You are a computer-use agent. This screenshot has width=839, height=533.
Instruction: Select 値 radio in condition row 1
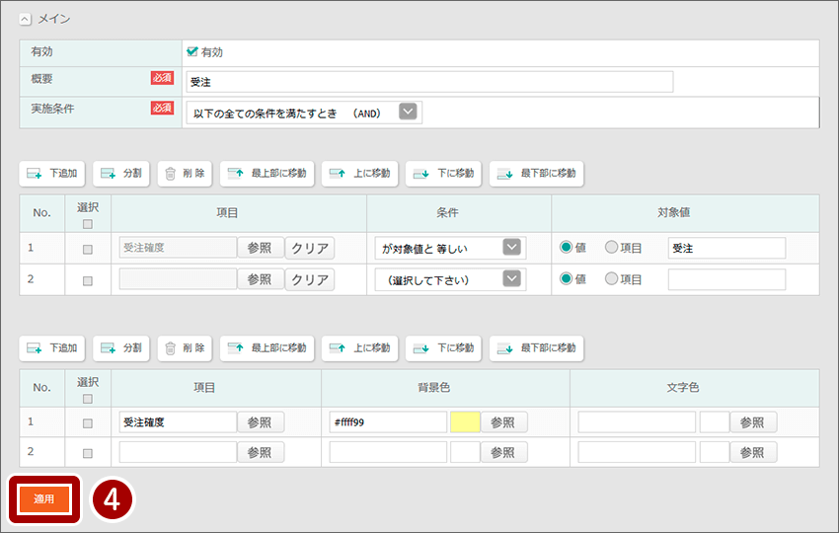pyautogui.click(x=567, y=247)
